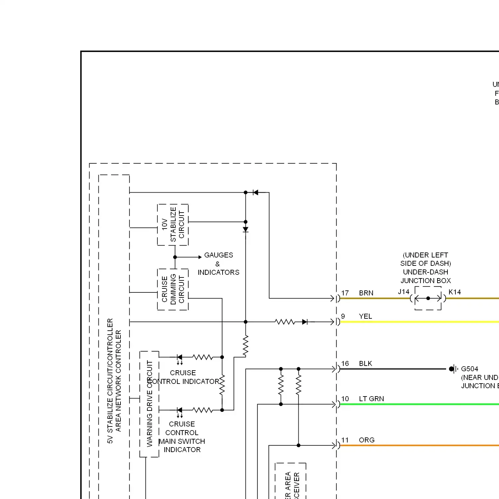The width and height of the screenshot is (499, 499).
Task: Click the UNDER-DASH JUNCTION BOX caption
Action: coord(425,276)
